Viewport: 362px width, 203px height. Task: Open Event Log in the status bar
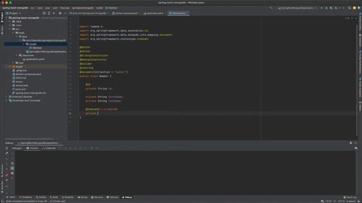(x=350, y=197)
